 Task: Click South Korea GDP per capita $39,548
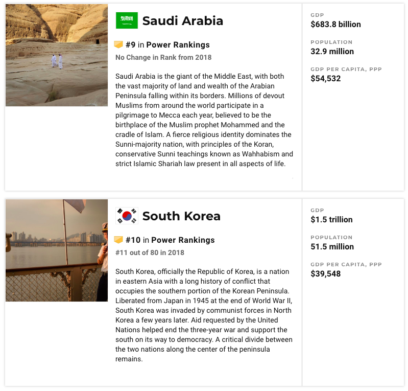click(x=325, y=273)
